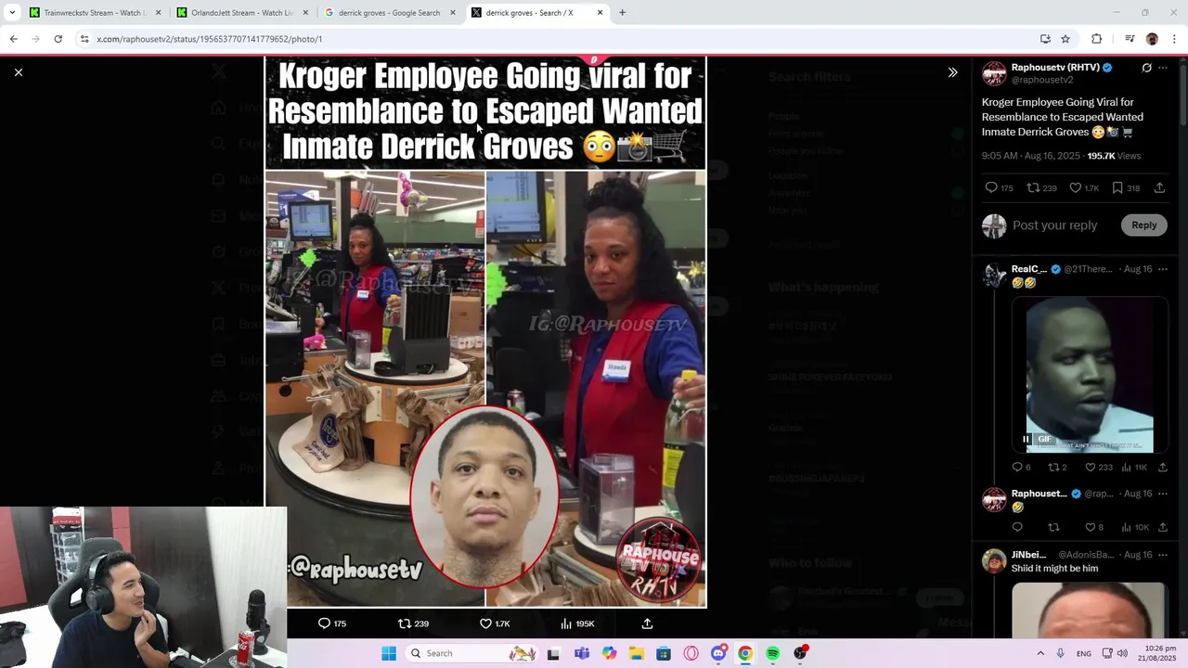This screenshot has width=1188, height=668.
Task: Open the Grok action icon on main post
Action: [1146, 68]
